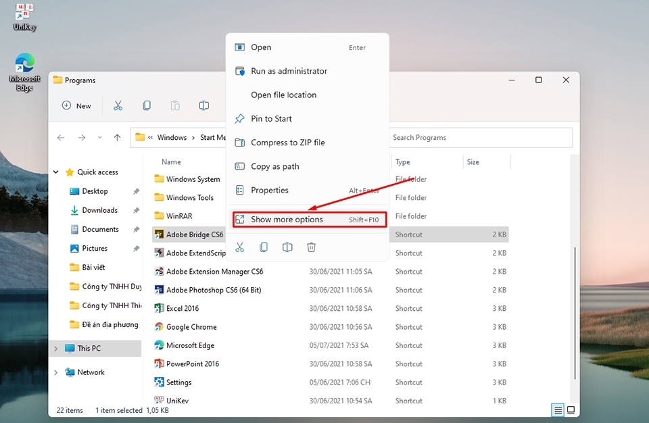Click the Copy icon in the context menu toolbar
This screenshot has width=649, height=423.
click(264, 247)
